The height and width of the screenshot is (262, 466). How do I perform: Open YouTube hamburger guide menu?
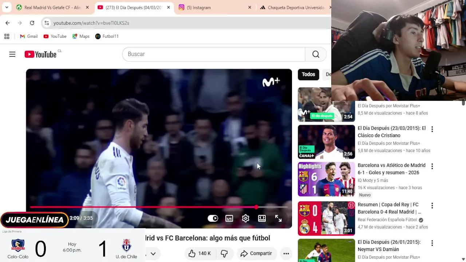[x=12, y=54]
